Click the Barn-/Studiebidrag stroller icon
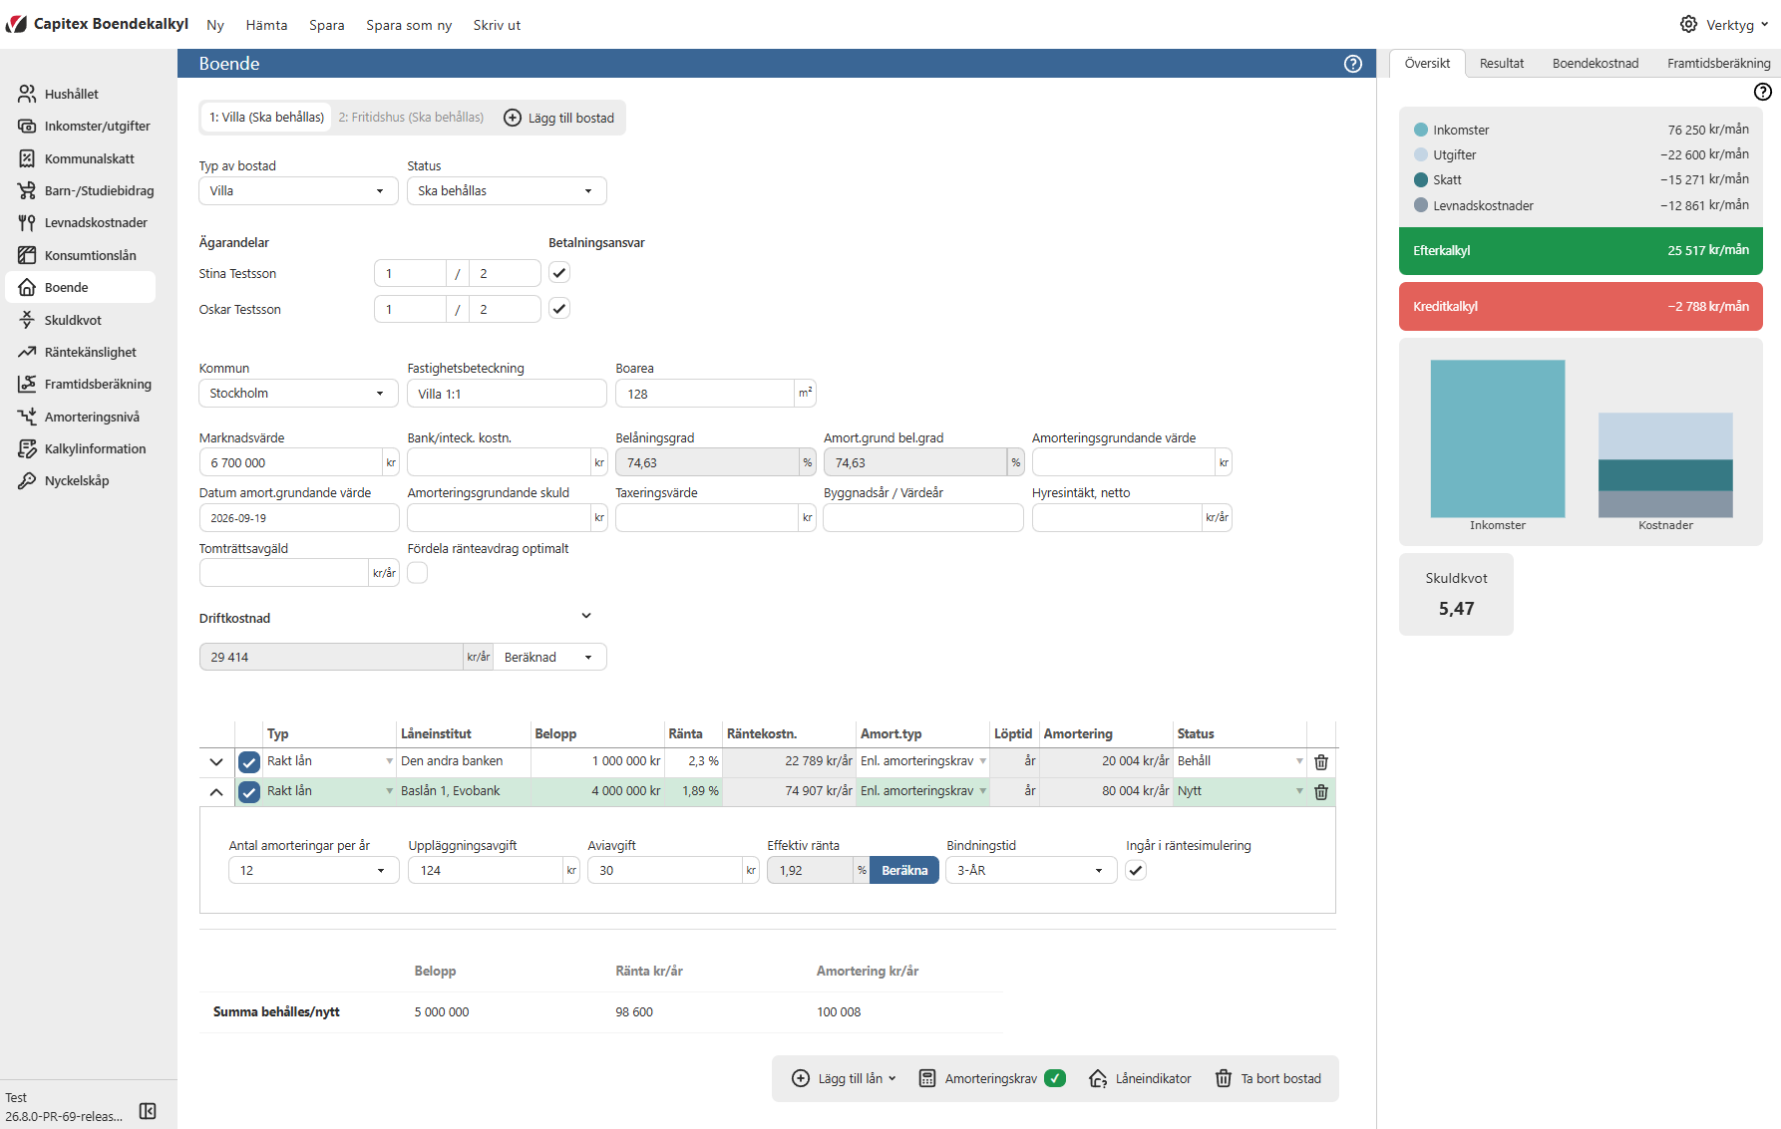The width and height of the screenshot is (1781, 1129). [27, 190]
